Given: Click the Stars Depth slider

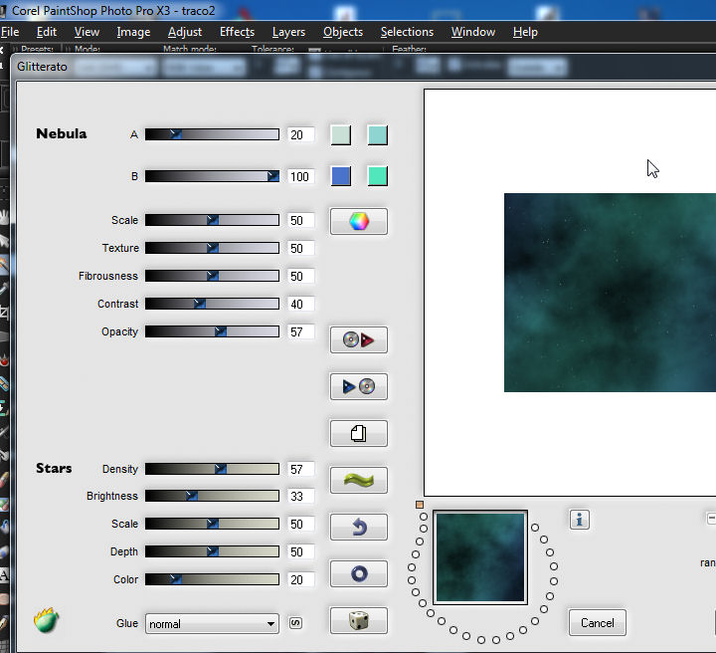Looking at the screenshot, I should click(x=212, y=551).
